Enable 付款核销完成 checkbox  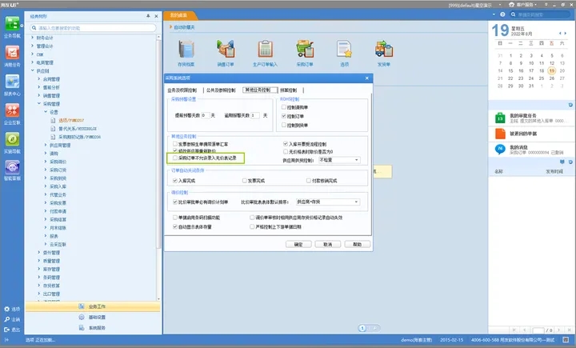pos(309,181)
